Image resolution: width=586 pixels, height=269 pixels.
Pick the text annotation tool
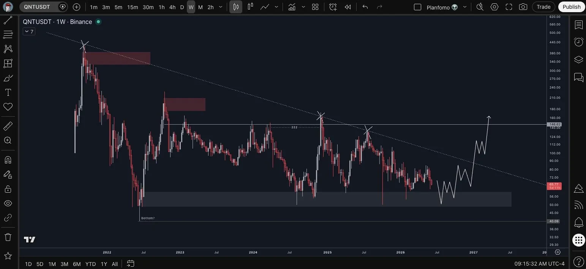tap(8, 93)
